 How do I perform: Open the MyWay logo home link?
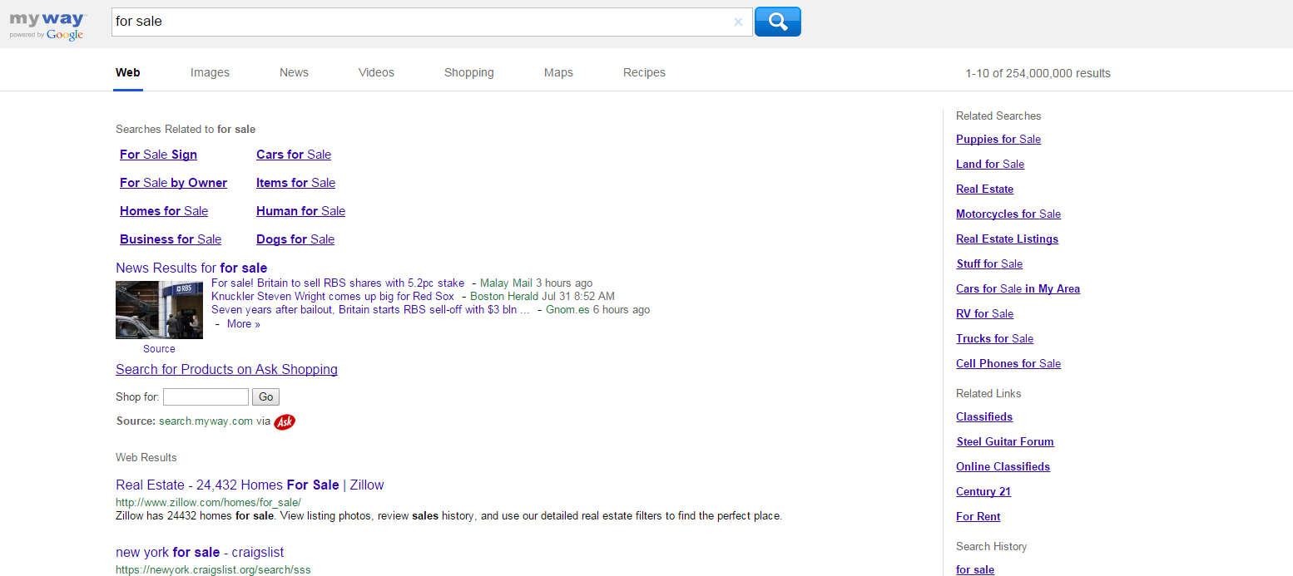[47, 25]
